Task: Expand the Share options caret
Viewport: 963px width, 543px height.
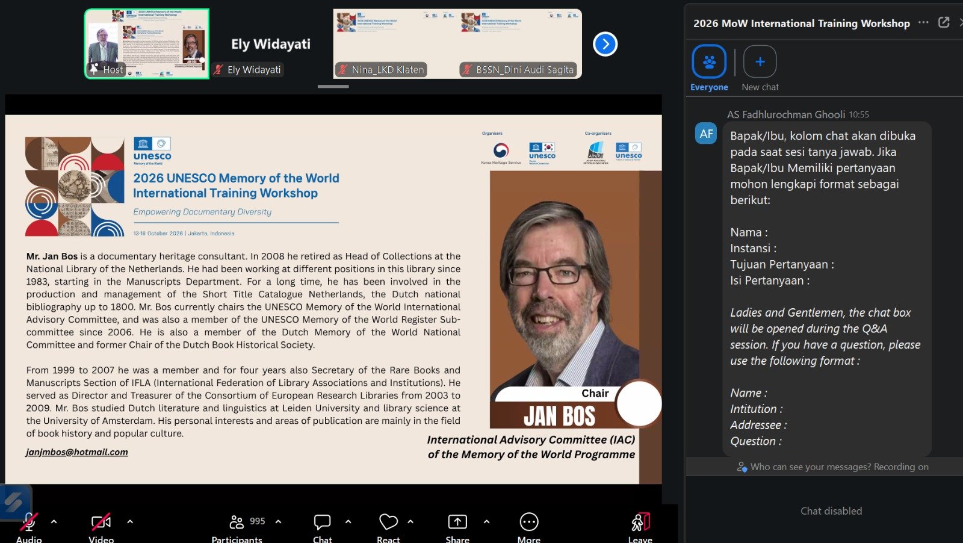Action: [x=486, y=521]
